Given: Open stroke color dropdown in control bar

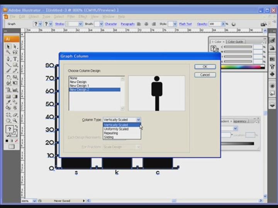Looking at the screenshot, I should point(51,24).
